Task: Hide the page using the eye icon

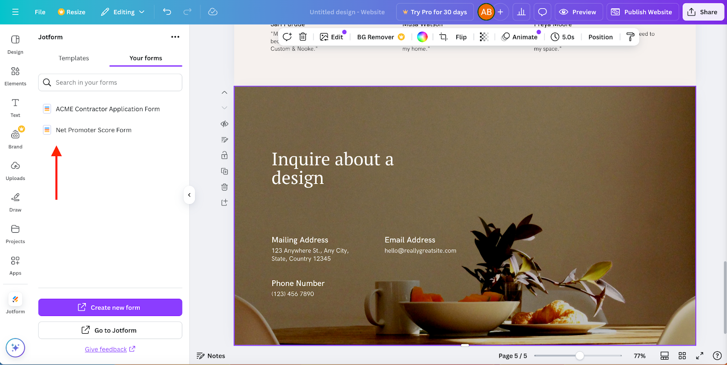Action: point(224,124)
